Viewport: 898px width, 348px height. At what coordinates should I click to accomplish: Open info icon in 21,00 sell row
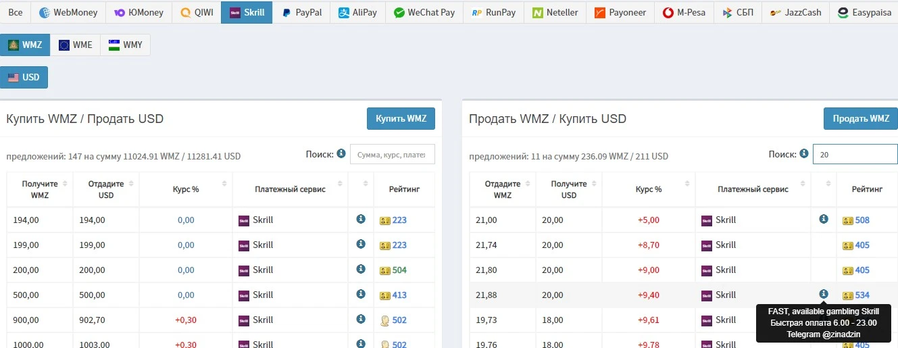824,219
